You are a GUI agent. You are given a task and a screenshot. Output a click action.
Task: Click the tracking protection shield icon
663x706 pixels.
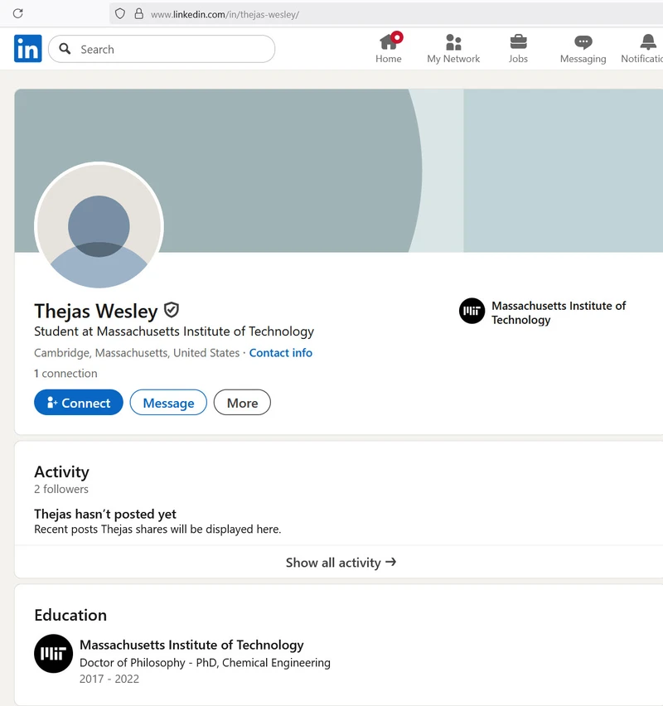click(x=120, y=14)
